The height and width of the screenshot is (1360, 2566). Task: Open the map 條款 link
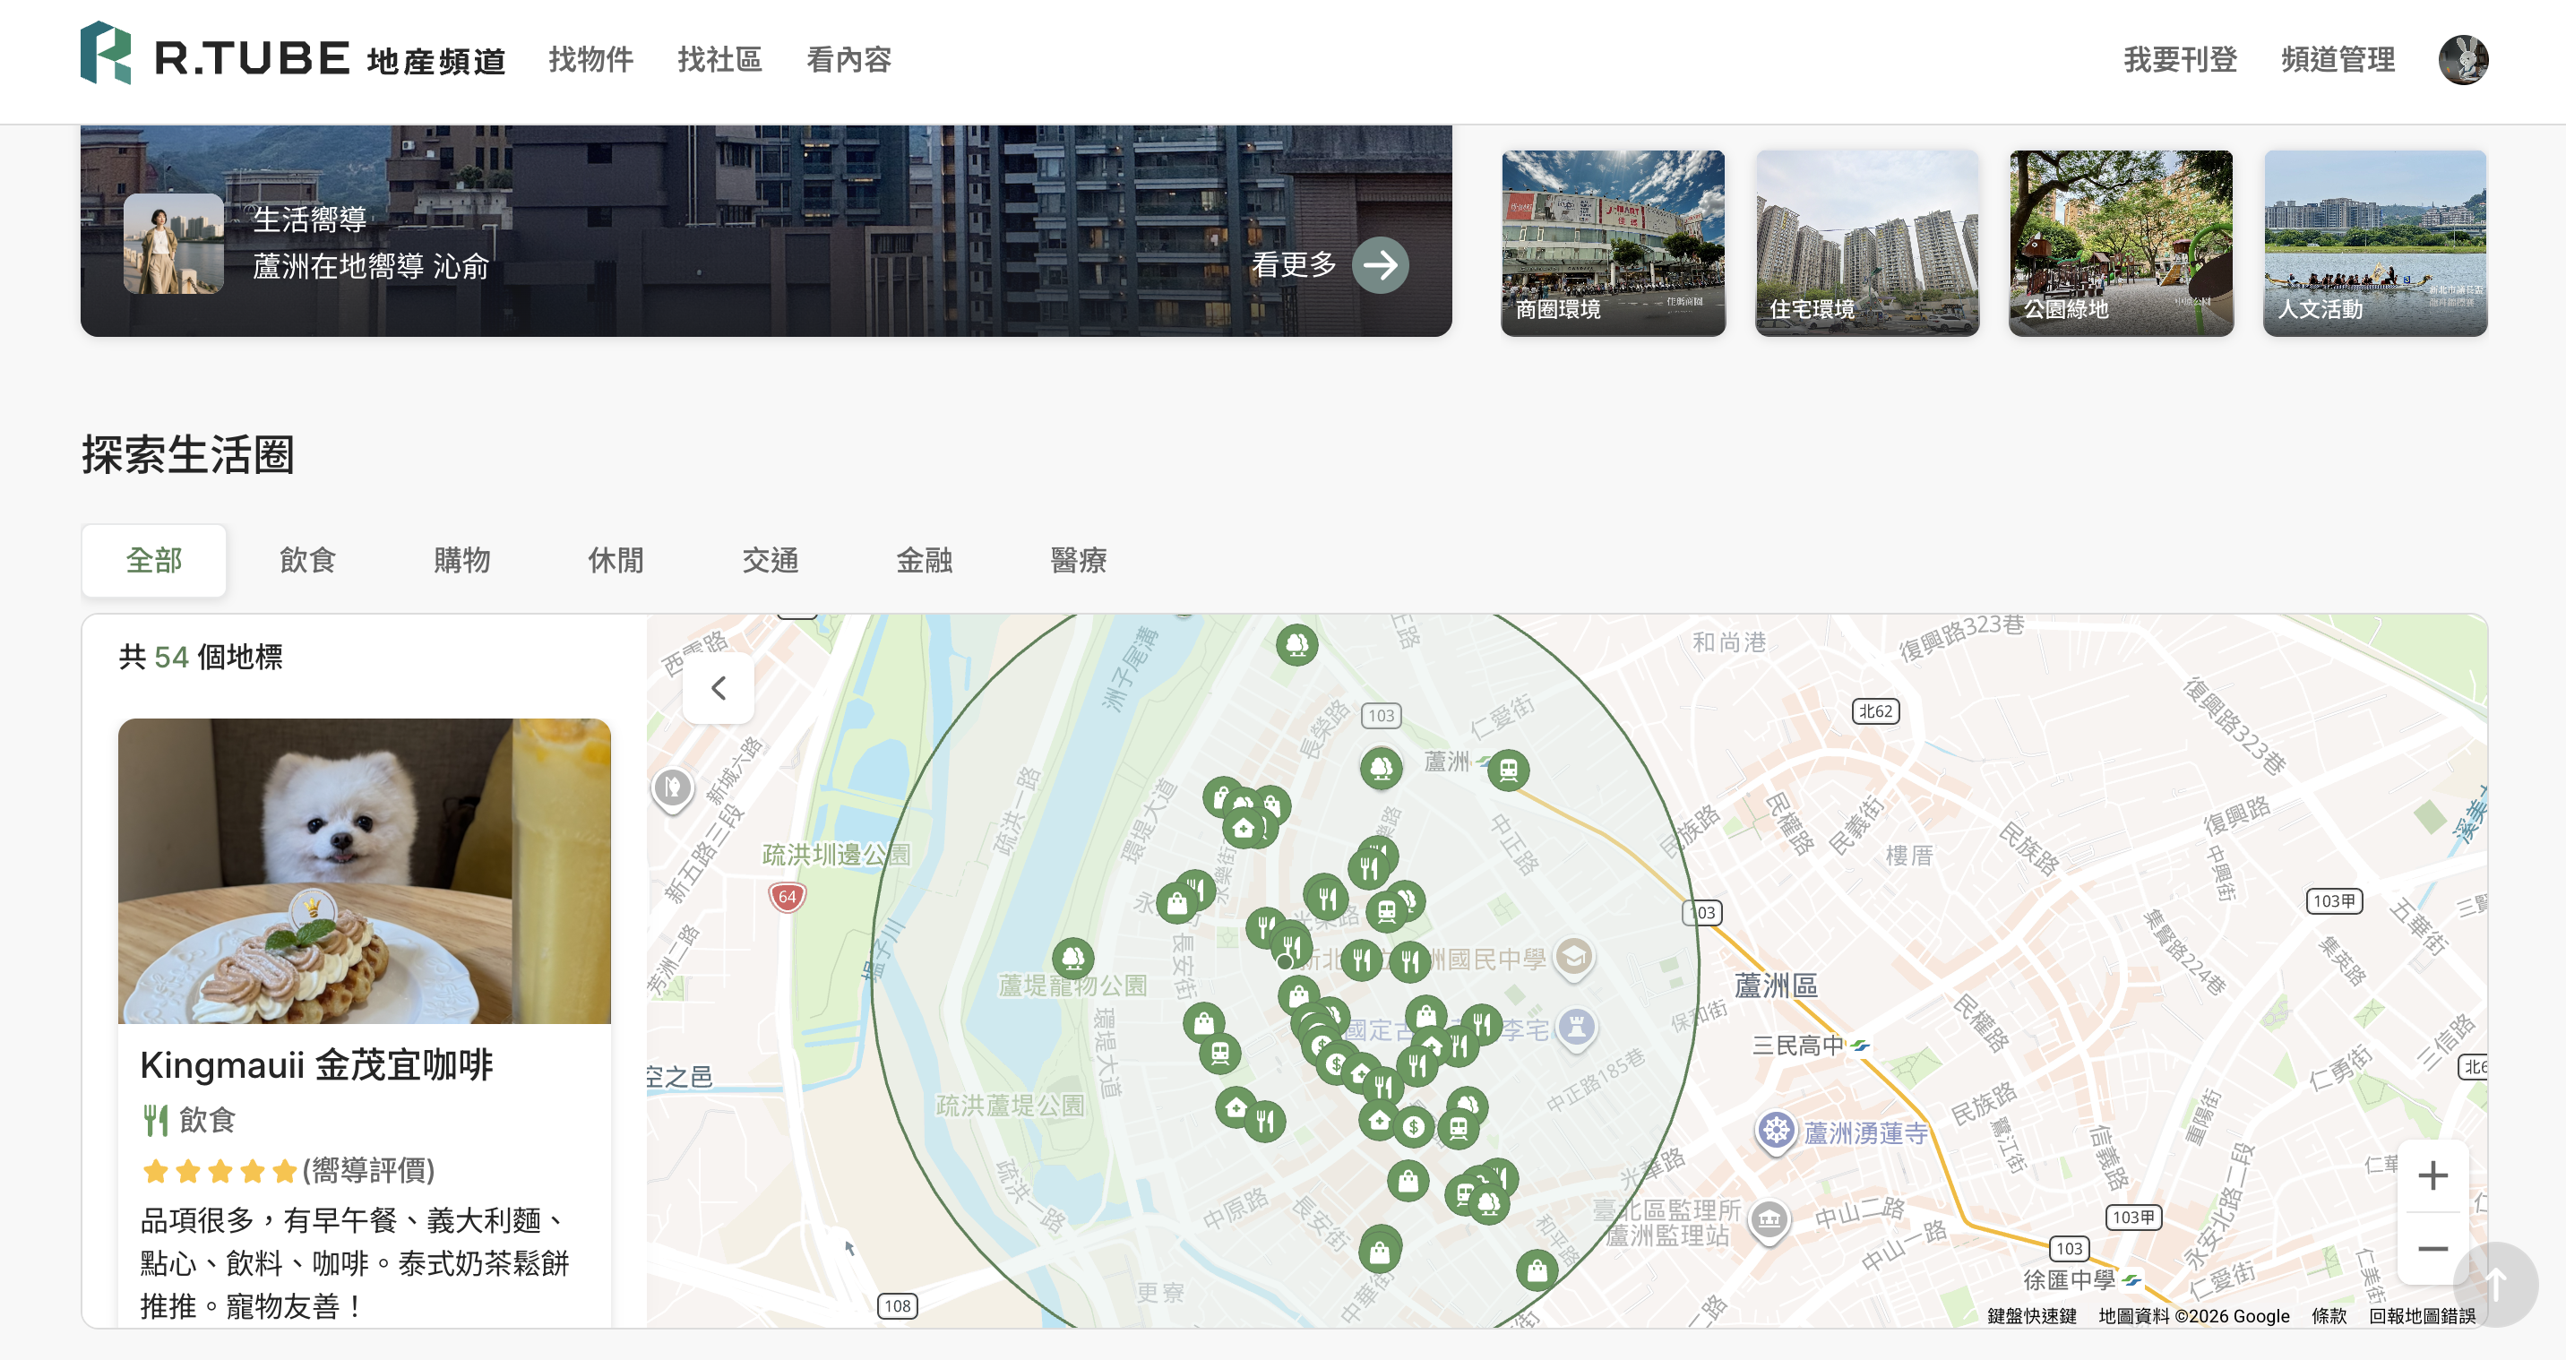[x=2329, y=1315]
